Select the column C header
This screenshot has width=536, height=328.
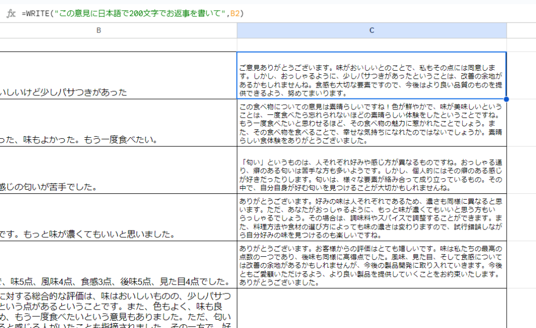372,30
